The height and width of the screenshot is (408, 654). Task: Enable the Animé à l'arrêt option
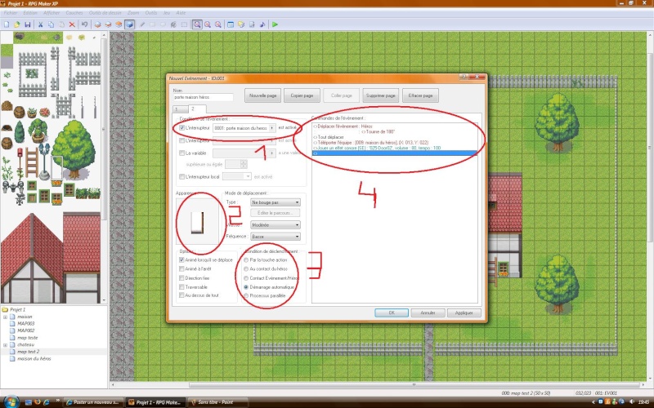click(x=181, y=269)
